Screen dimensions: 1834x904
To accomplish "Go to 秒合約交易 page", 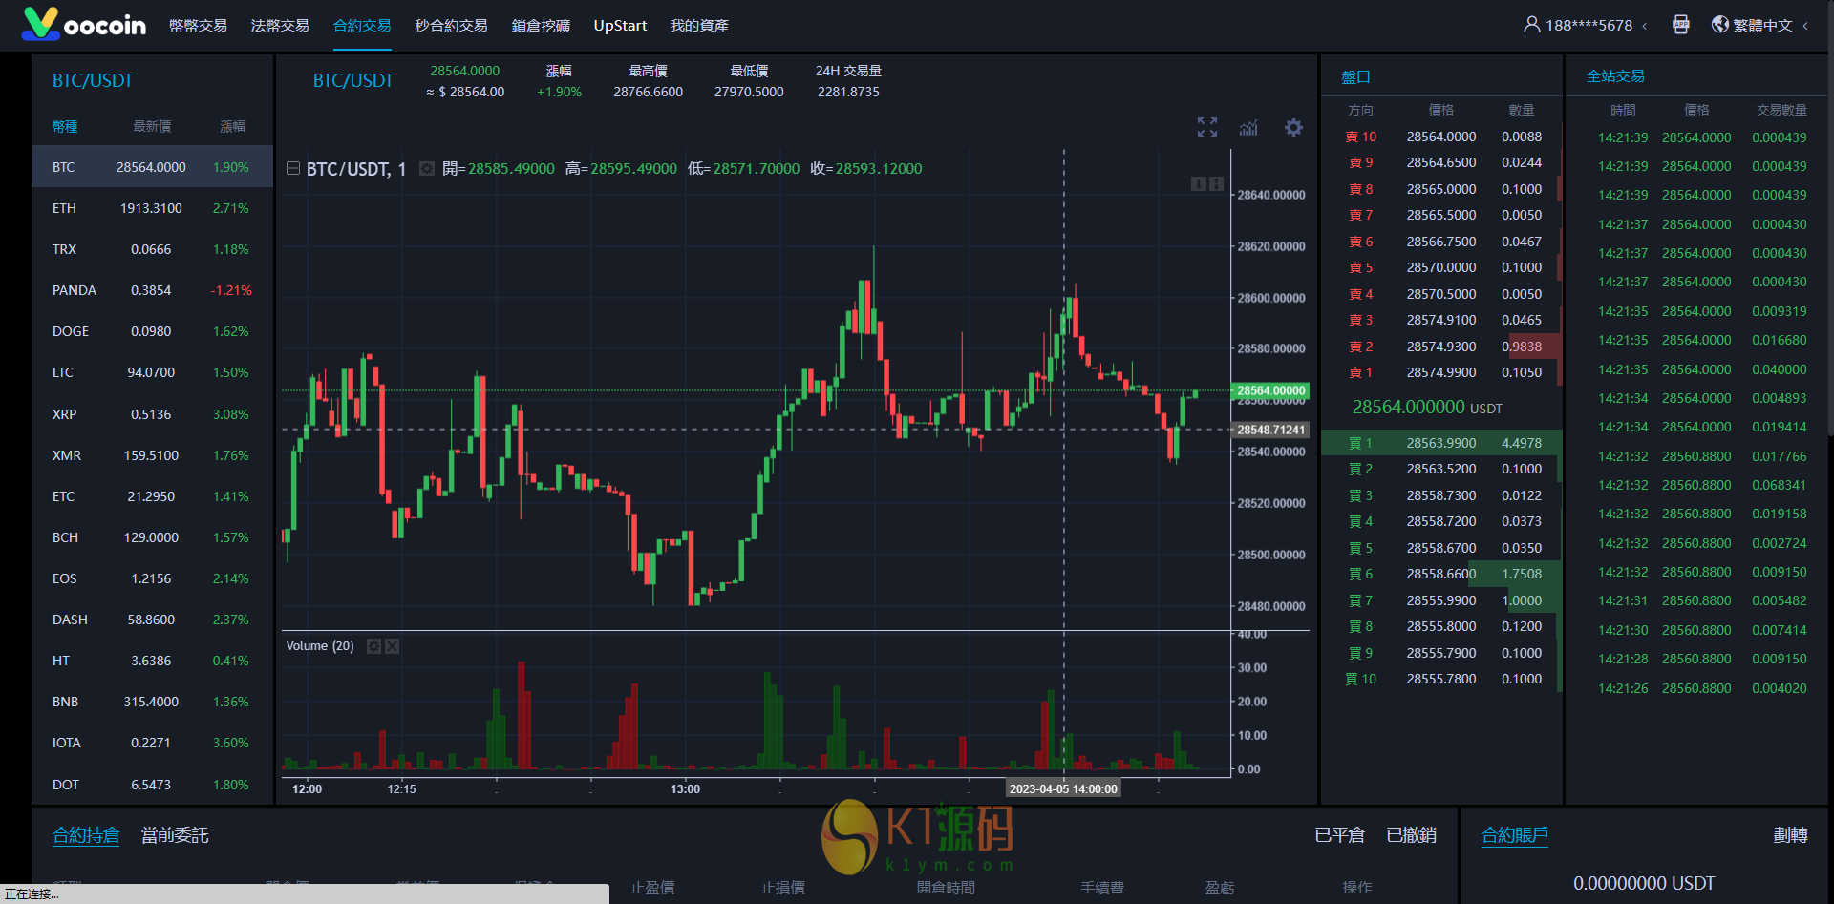I will pyautogui.click(x=451, y=26).
